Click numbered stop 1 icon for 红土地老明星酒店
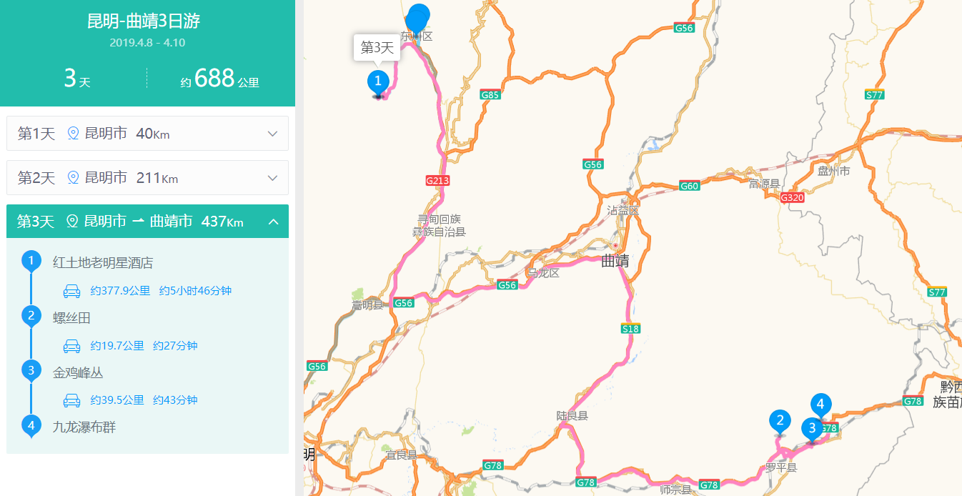The image size is (962, 496). pyautogui.click(x=31, y=262)
